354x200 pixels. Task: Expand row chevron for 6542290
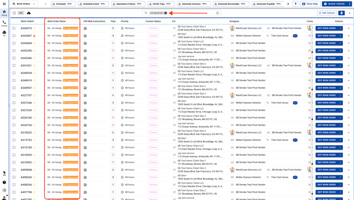click(x=349, y=51)
